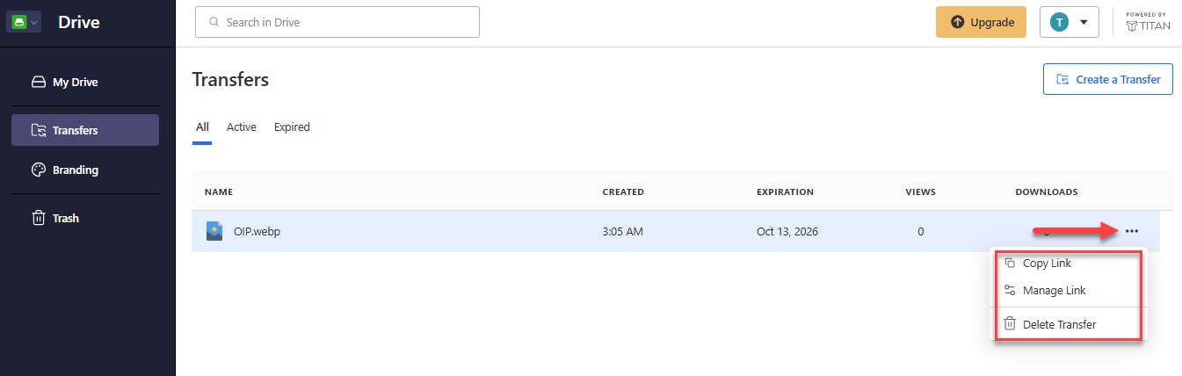Open the green Drive app switcher icon
This screenshot has width=1182, height=376.
coord(19,22)
